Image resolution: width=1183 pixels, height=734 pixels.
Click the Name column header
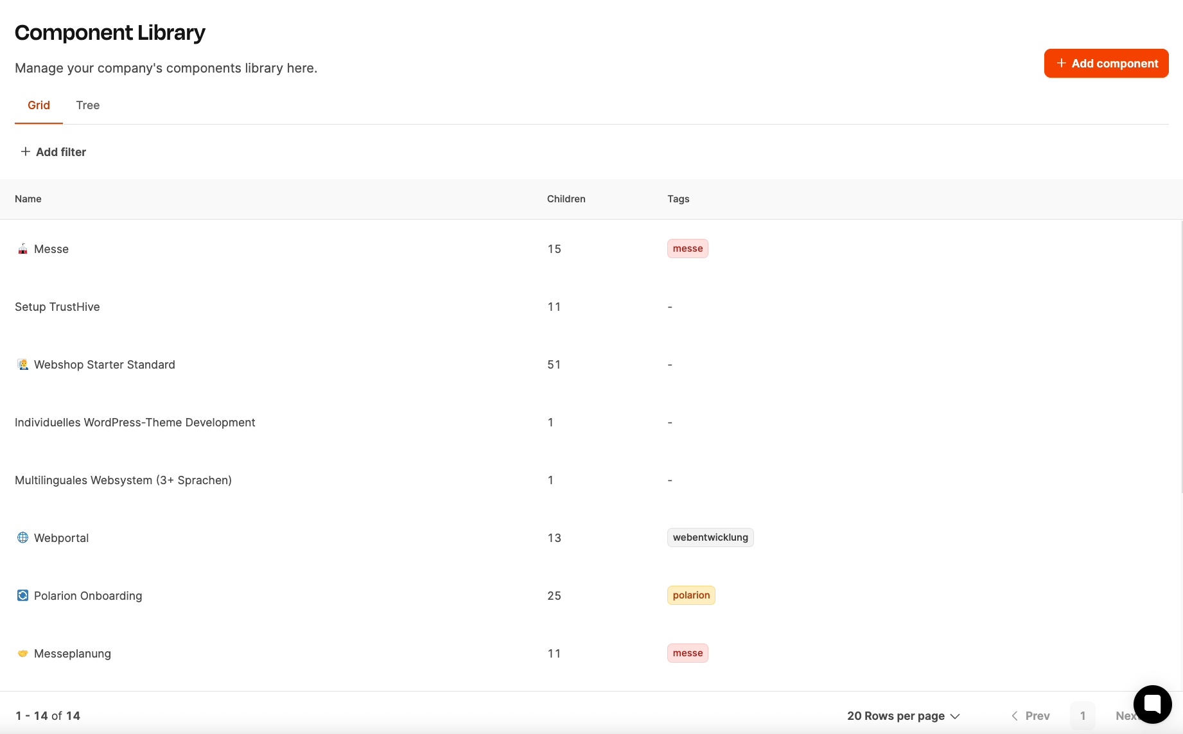point(28,199)
